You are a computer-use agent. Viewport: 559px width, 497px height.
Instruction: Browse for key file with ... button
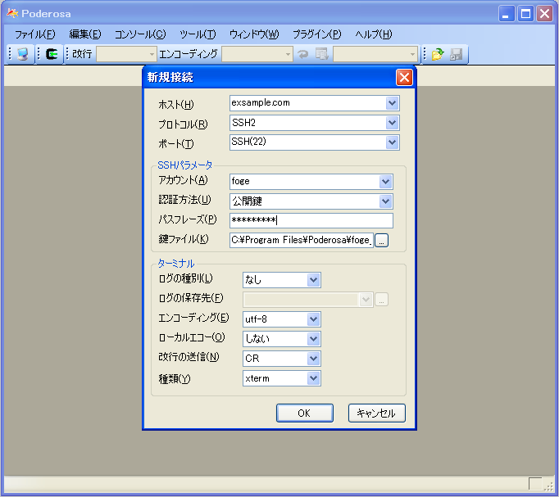click(381, 240)
